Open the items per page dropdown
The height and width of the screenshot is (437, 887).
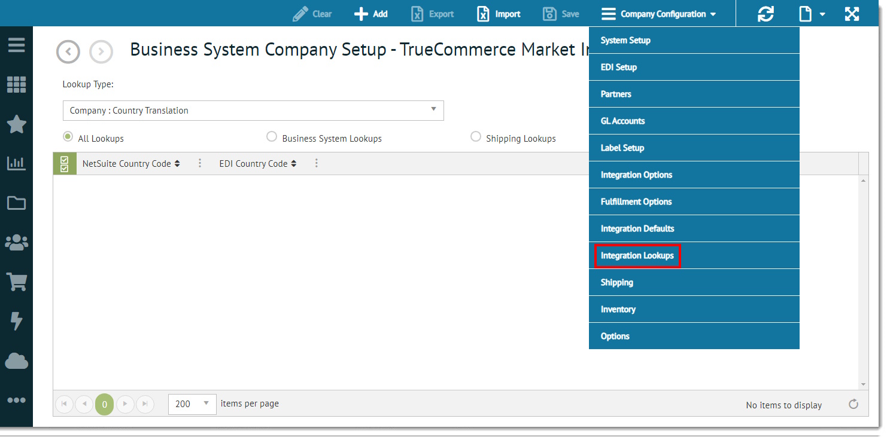pyautogui.click(x=192, y=404)
